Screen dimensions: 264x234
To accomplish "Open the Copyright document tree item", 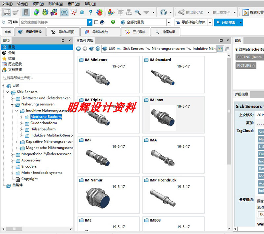I will coord(29,179).
